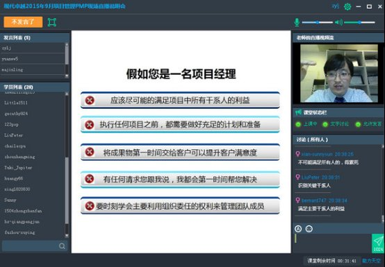The image size is (385, 267).
Task: Click red X on slide item 执行任何项目之前
Action: coord(89,125)
